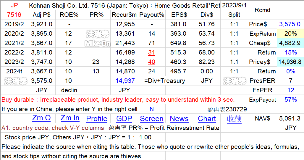Select the Div$ value 82.23

coord(207,62)
